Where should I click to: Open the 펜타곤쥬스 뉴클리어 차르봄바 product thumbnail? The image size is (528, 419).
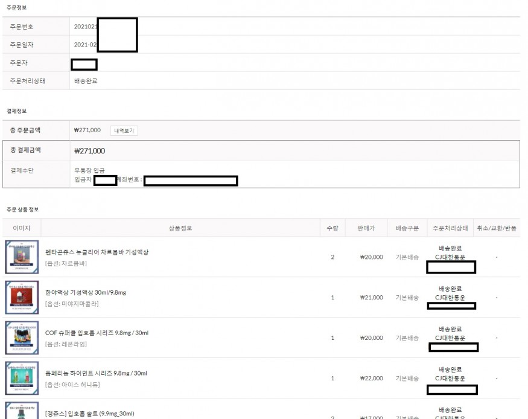[22, 257]
